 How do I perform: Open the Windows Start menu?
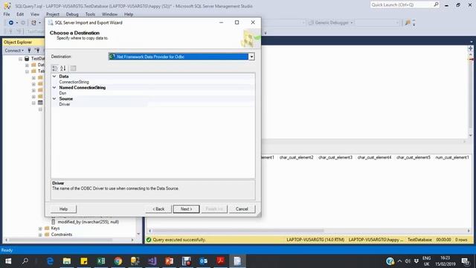8,261
